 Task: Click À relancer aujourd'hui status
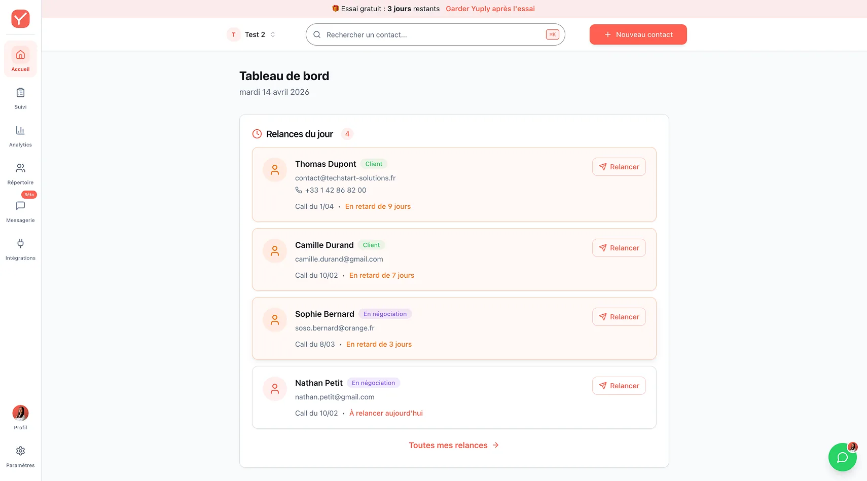point(386,413)
